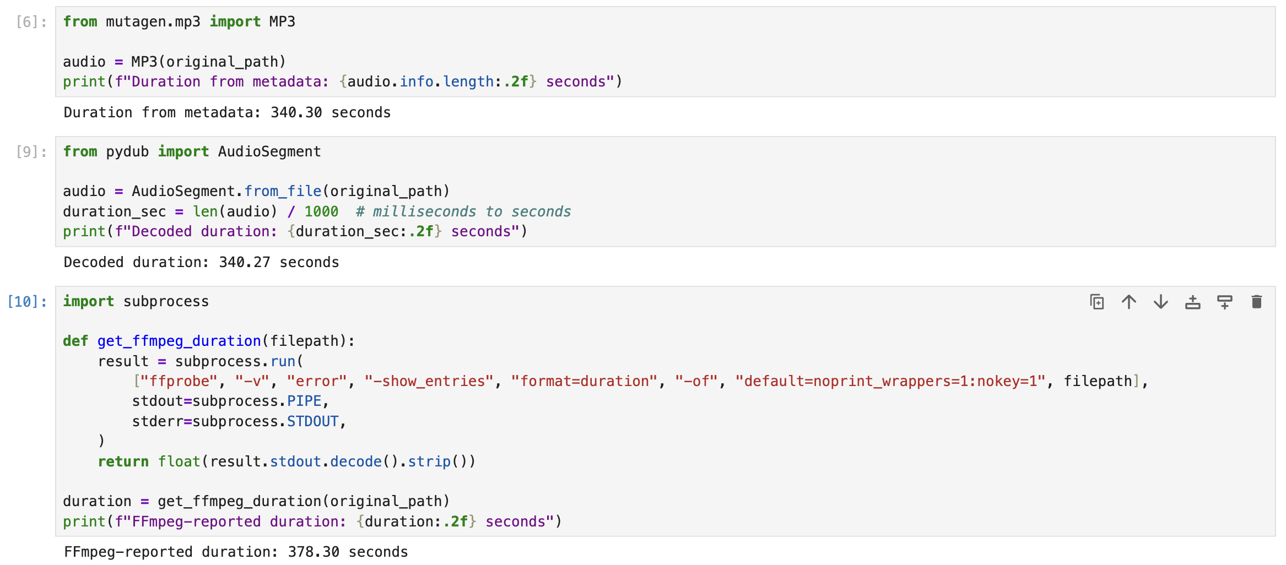Place cursor on the pydub import line
Image resolution: width=1286 pixels, height=565 pixels.
(192, 152)
